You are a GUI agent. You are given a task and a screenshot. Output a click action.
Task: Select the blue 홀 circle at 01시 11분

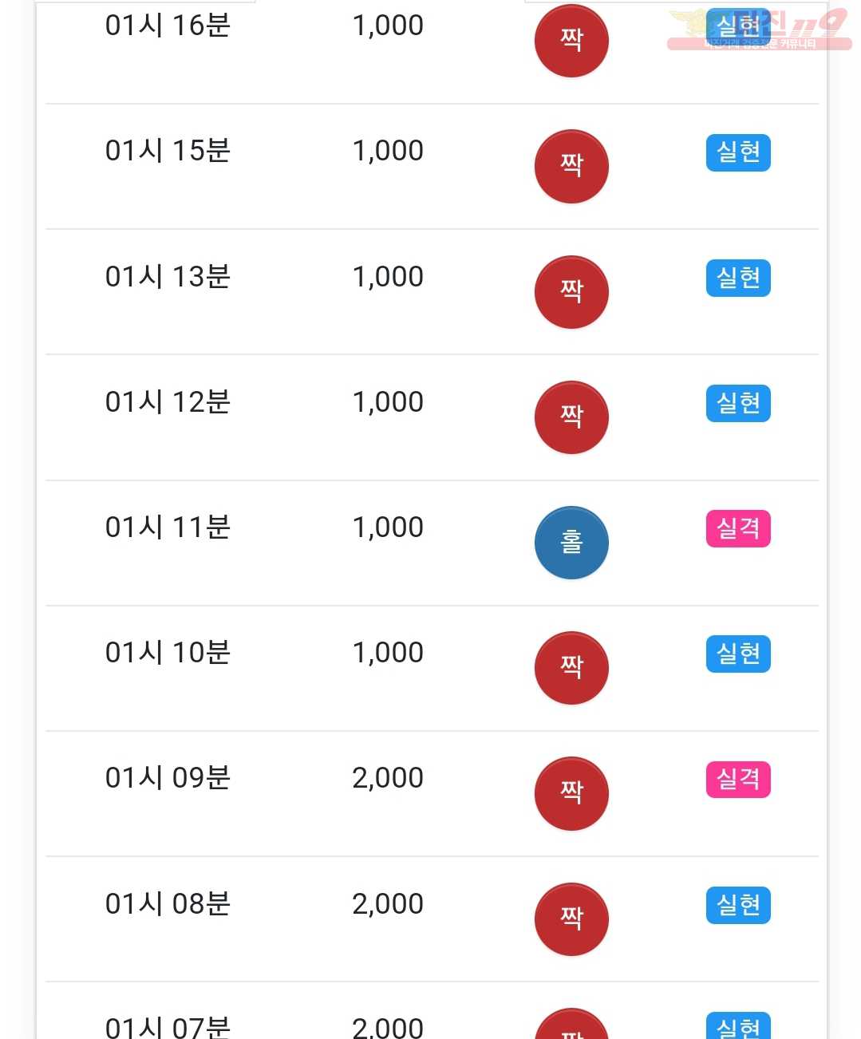pyautogui.click(x=571, y=543)
